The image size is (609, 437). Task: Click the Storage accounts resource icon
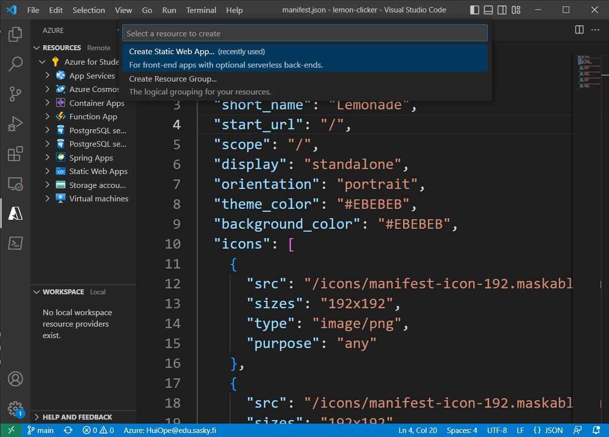click(61, 185)
